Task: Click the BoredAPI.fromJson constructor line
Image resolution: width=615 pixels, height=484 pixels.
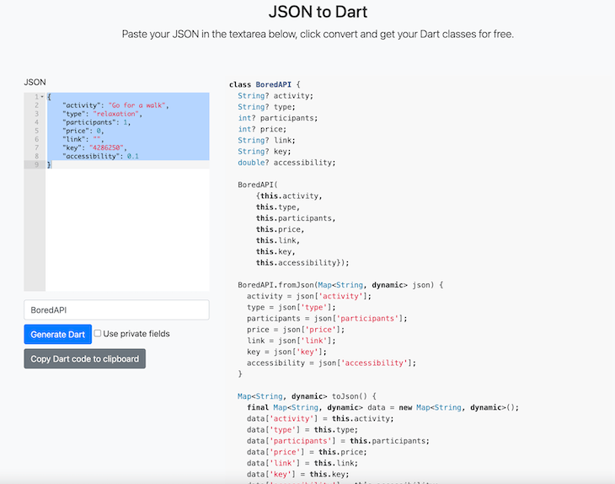Action: 340,285
